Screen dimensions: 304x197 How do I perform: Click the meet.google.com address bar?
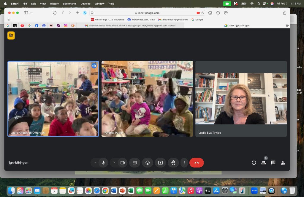147,13
